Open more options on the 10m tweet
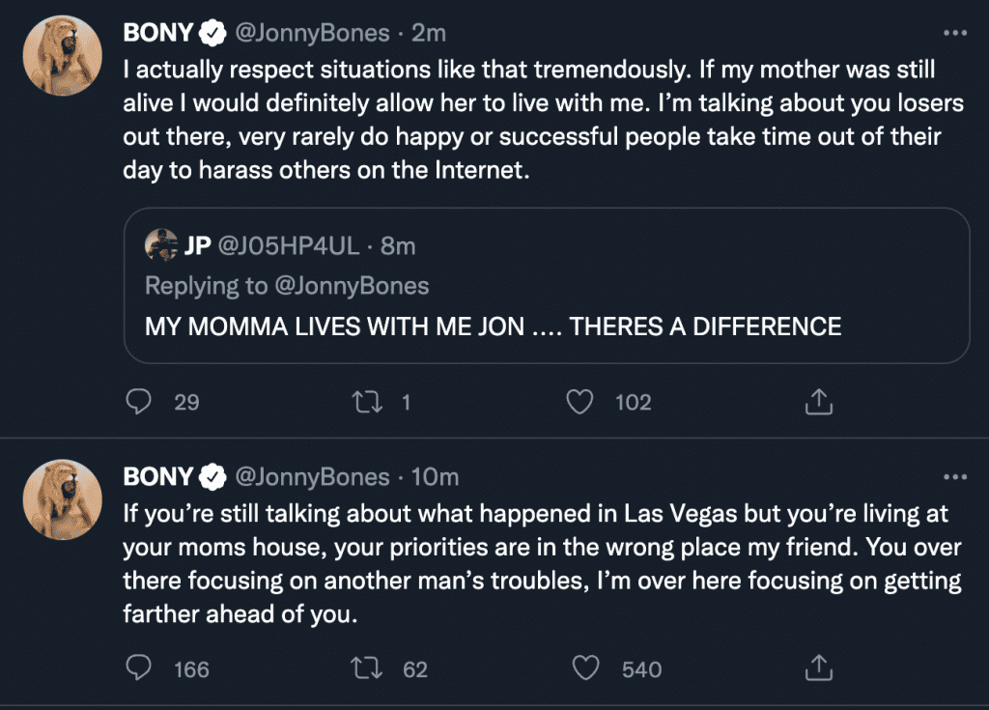989x710 pixels. (954, 477)
